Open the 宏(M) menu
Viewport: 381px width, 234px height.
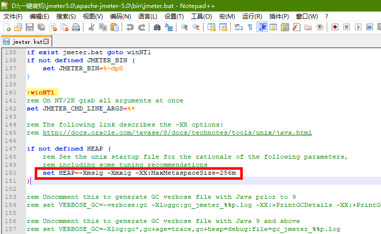227,17
